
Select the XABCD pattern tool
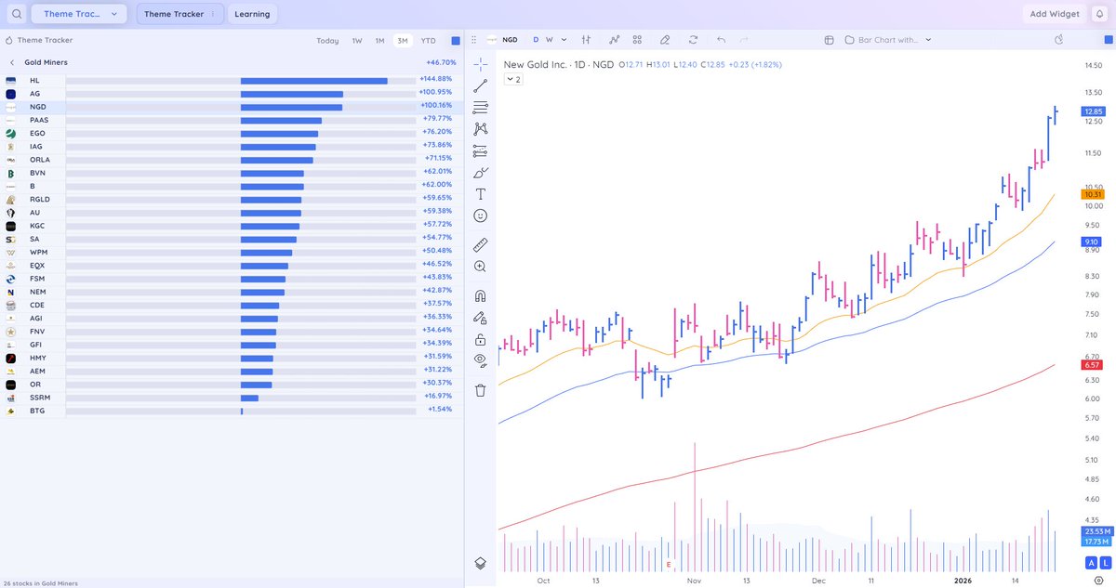coord(480,129)
